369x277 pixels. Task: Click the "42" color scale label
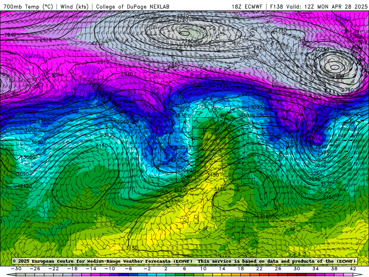click(x=353, y=269)
